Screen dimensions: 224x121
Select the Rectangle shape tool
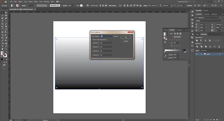pyautogui.click(x=2, y=24)
